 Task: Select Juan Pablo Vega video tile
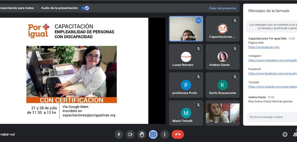coord(186,29)
